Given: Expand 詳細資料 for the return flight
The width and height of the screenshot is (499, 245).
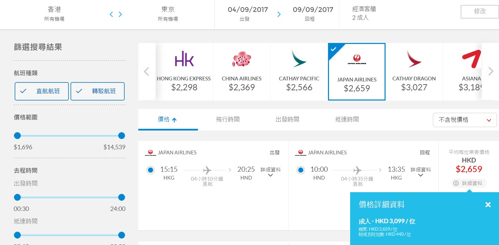Looking at the screenshot, I should pyautogui.click(x=421, y=172).
